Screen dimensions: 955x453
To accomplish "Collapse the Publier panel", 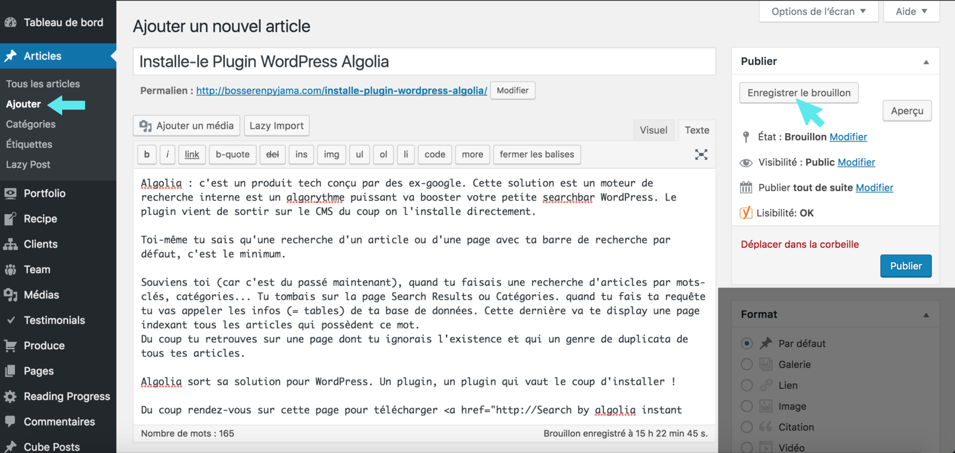I will [x=926, y=62].
